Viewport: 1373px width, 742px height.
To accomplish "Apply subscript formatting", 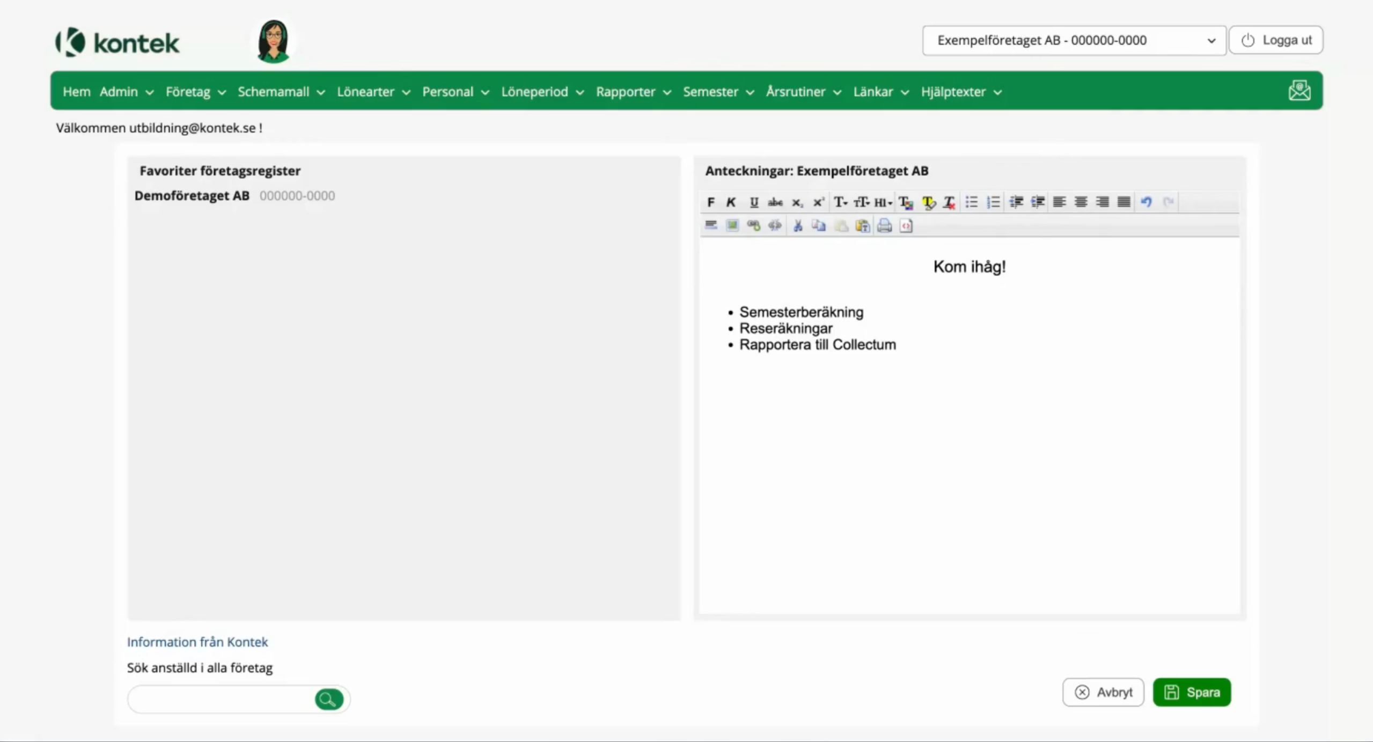I will 797,202.
